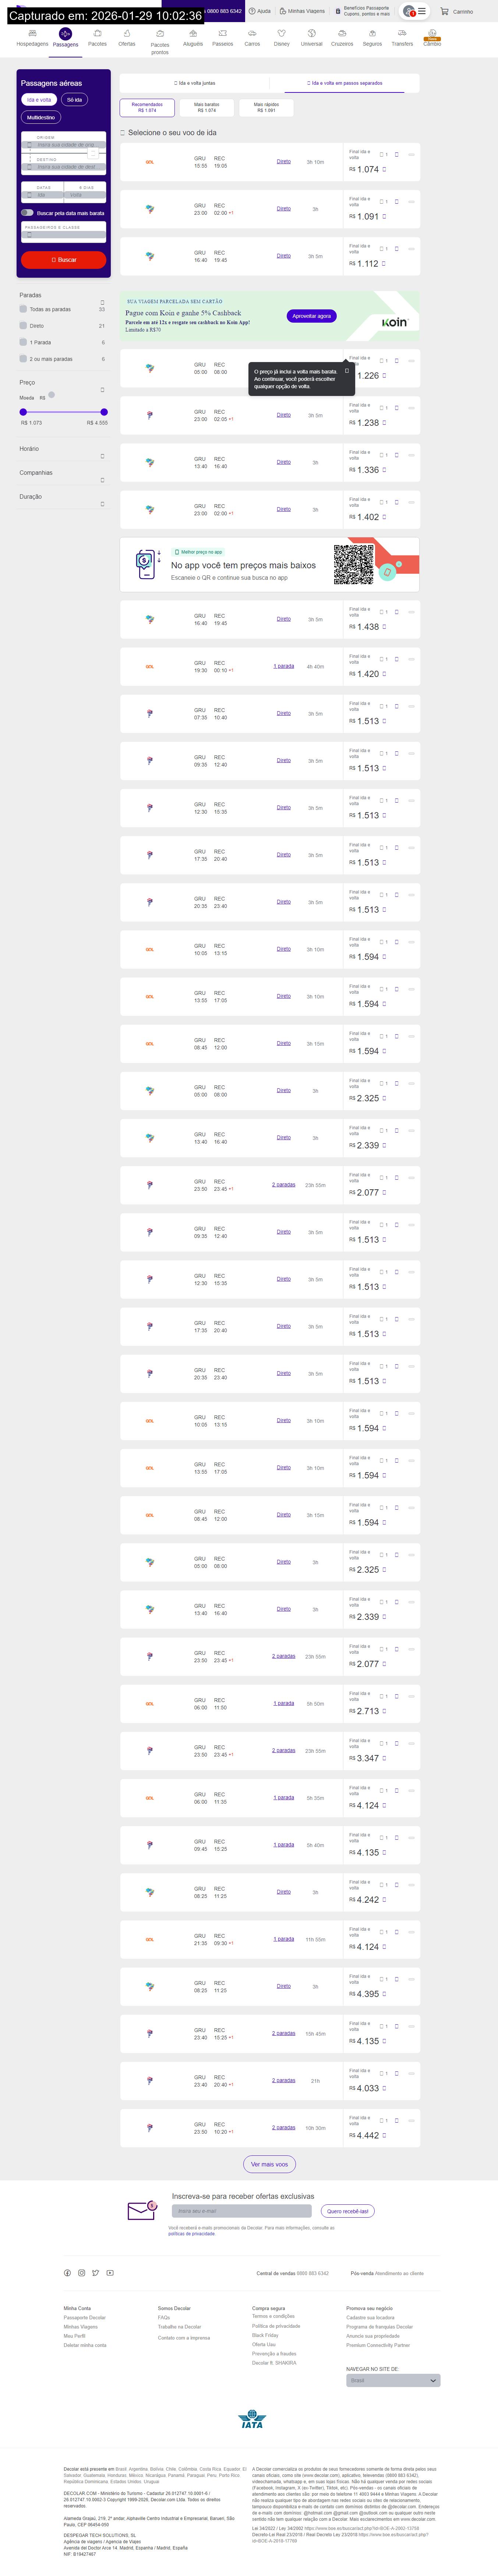Click the Carros category icon
498x2576 pixels.
(x=252, y=34)
